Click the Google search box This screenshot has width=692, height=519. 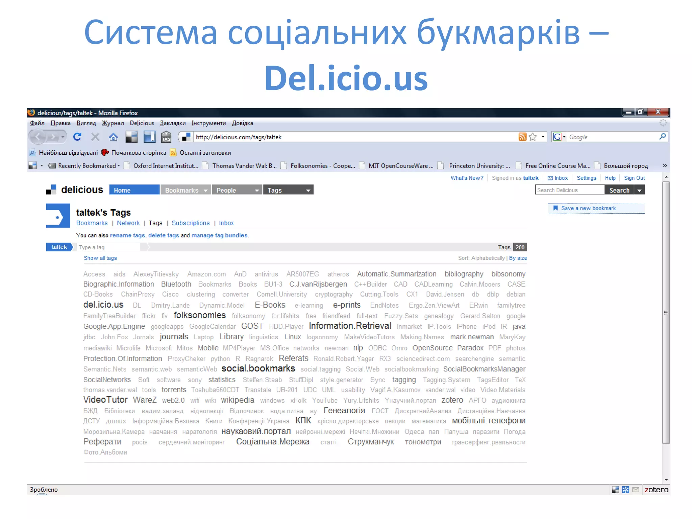click(x=612, y=137)
